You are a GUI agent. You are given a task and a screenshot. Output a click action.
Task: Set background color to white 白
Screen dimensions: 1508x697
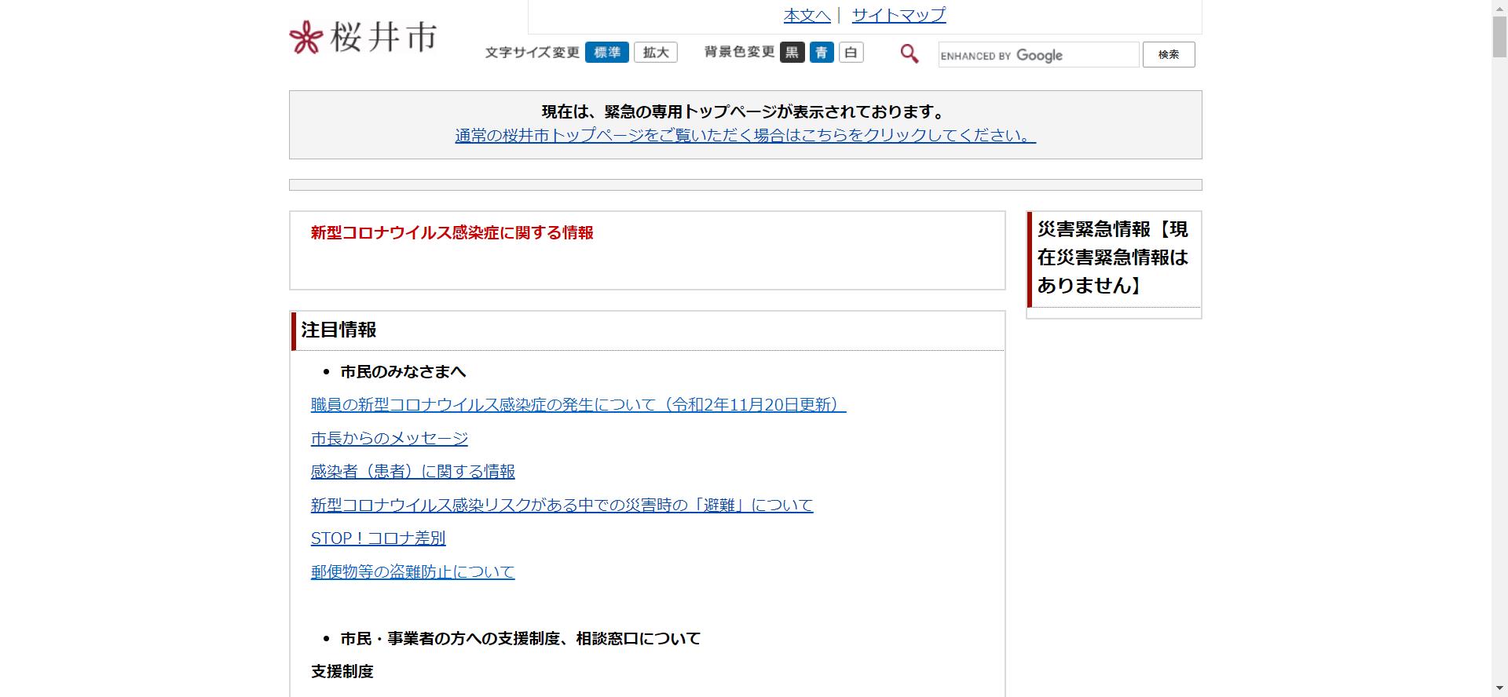click(x=851, y=53)
